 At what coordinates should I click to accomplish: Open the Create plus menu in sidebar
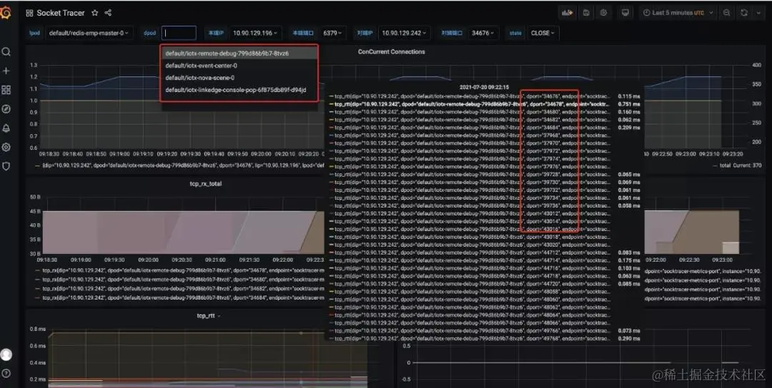6,71
